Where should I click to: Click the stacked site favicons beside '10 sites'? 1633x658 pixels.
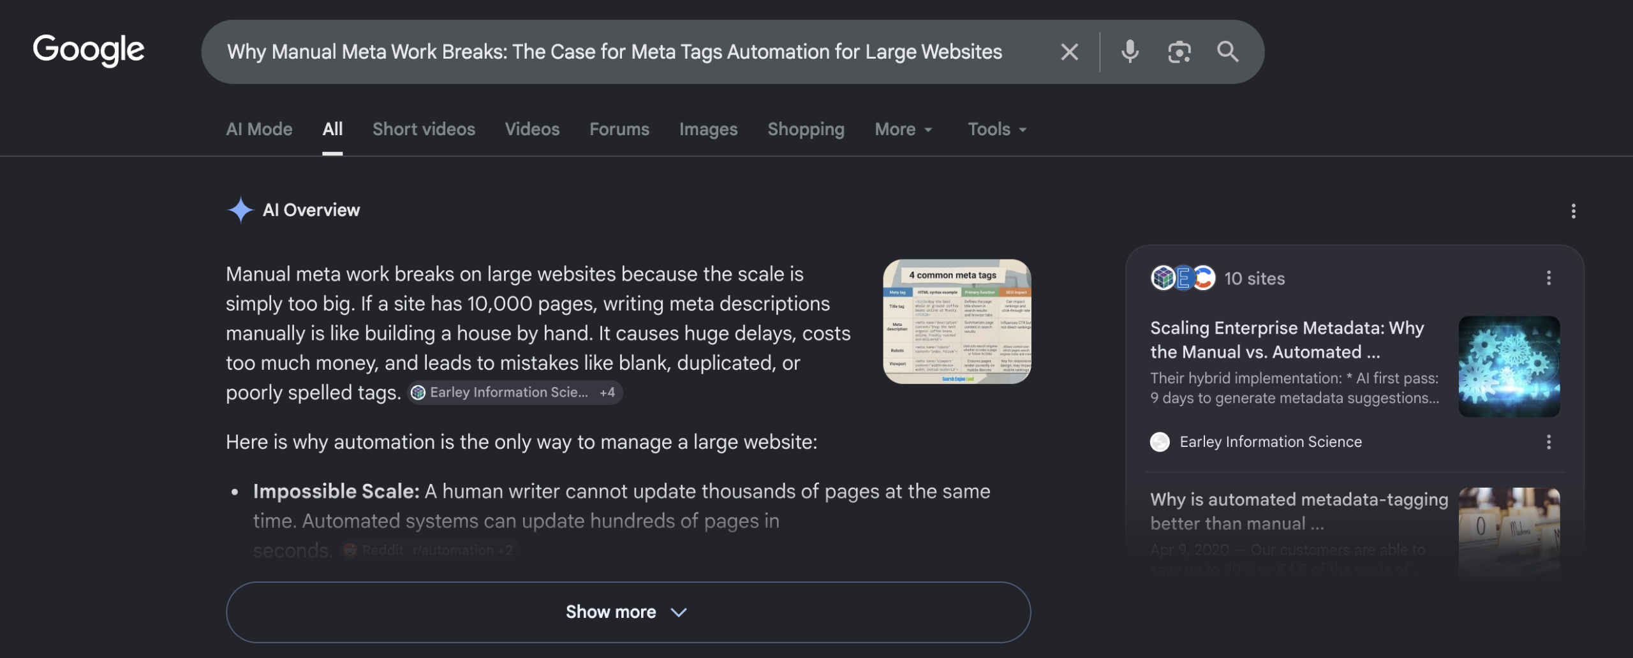pos(1183,278)
